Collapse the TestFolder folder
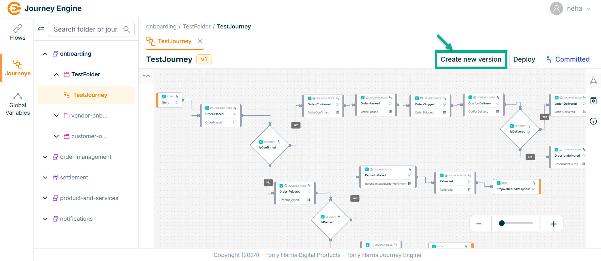The image size is (601, 261). (56, 74)
